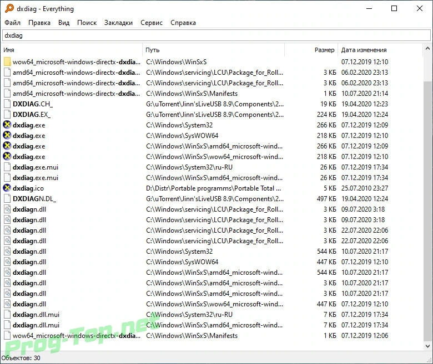Click the vertical scrollbar thumb

click(427, 211)
